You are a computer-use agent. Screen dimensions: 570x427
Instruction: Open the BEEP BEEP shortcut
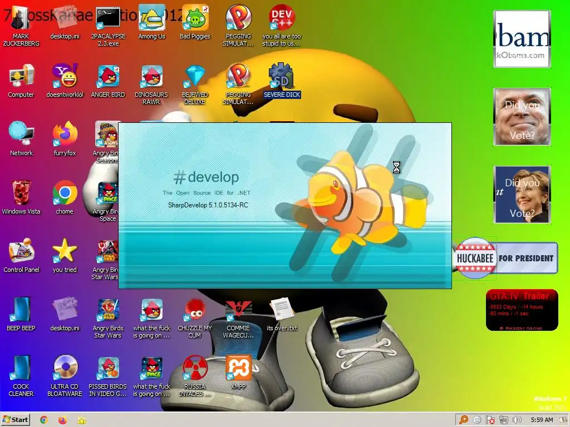[21, 315]
